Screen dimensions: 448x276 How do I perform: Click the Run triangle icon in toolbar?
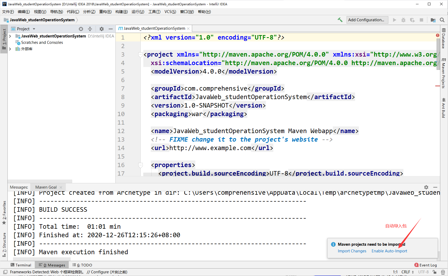(x=395, y=20)
